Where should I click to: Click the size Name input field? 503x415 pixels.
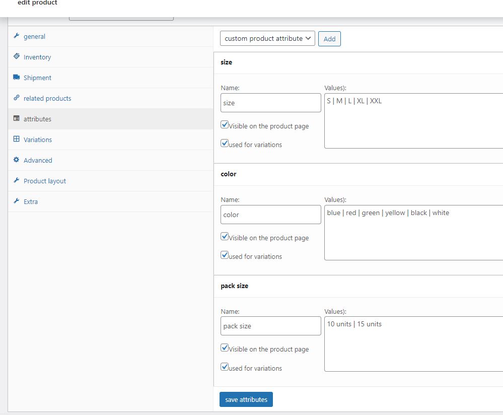click(x=271, y=103)
